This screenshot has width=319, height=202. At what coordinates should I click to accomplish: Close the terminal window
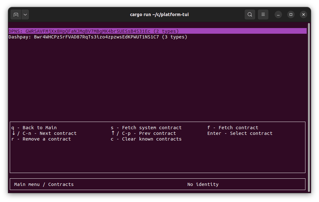pyautogui.click(x=303, y=14)
